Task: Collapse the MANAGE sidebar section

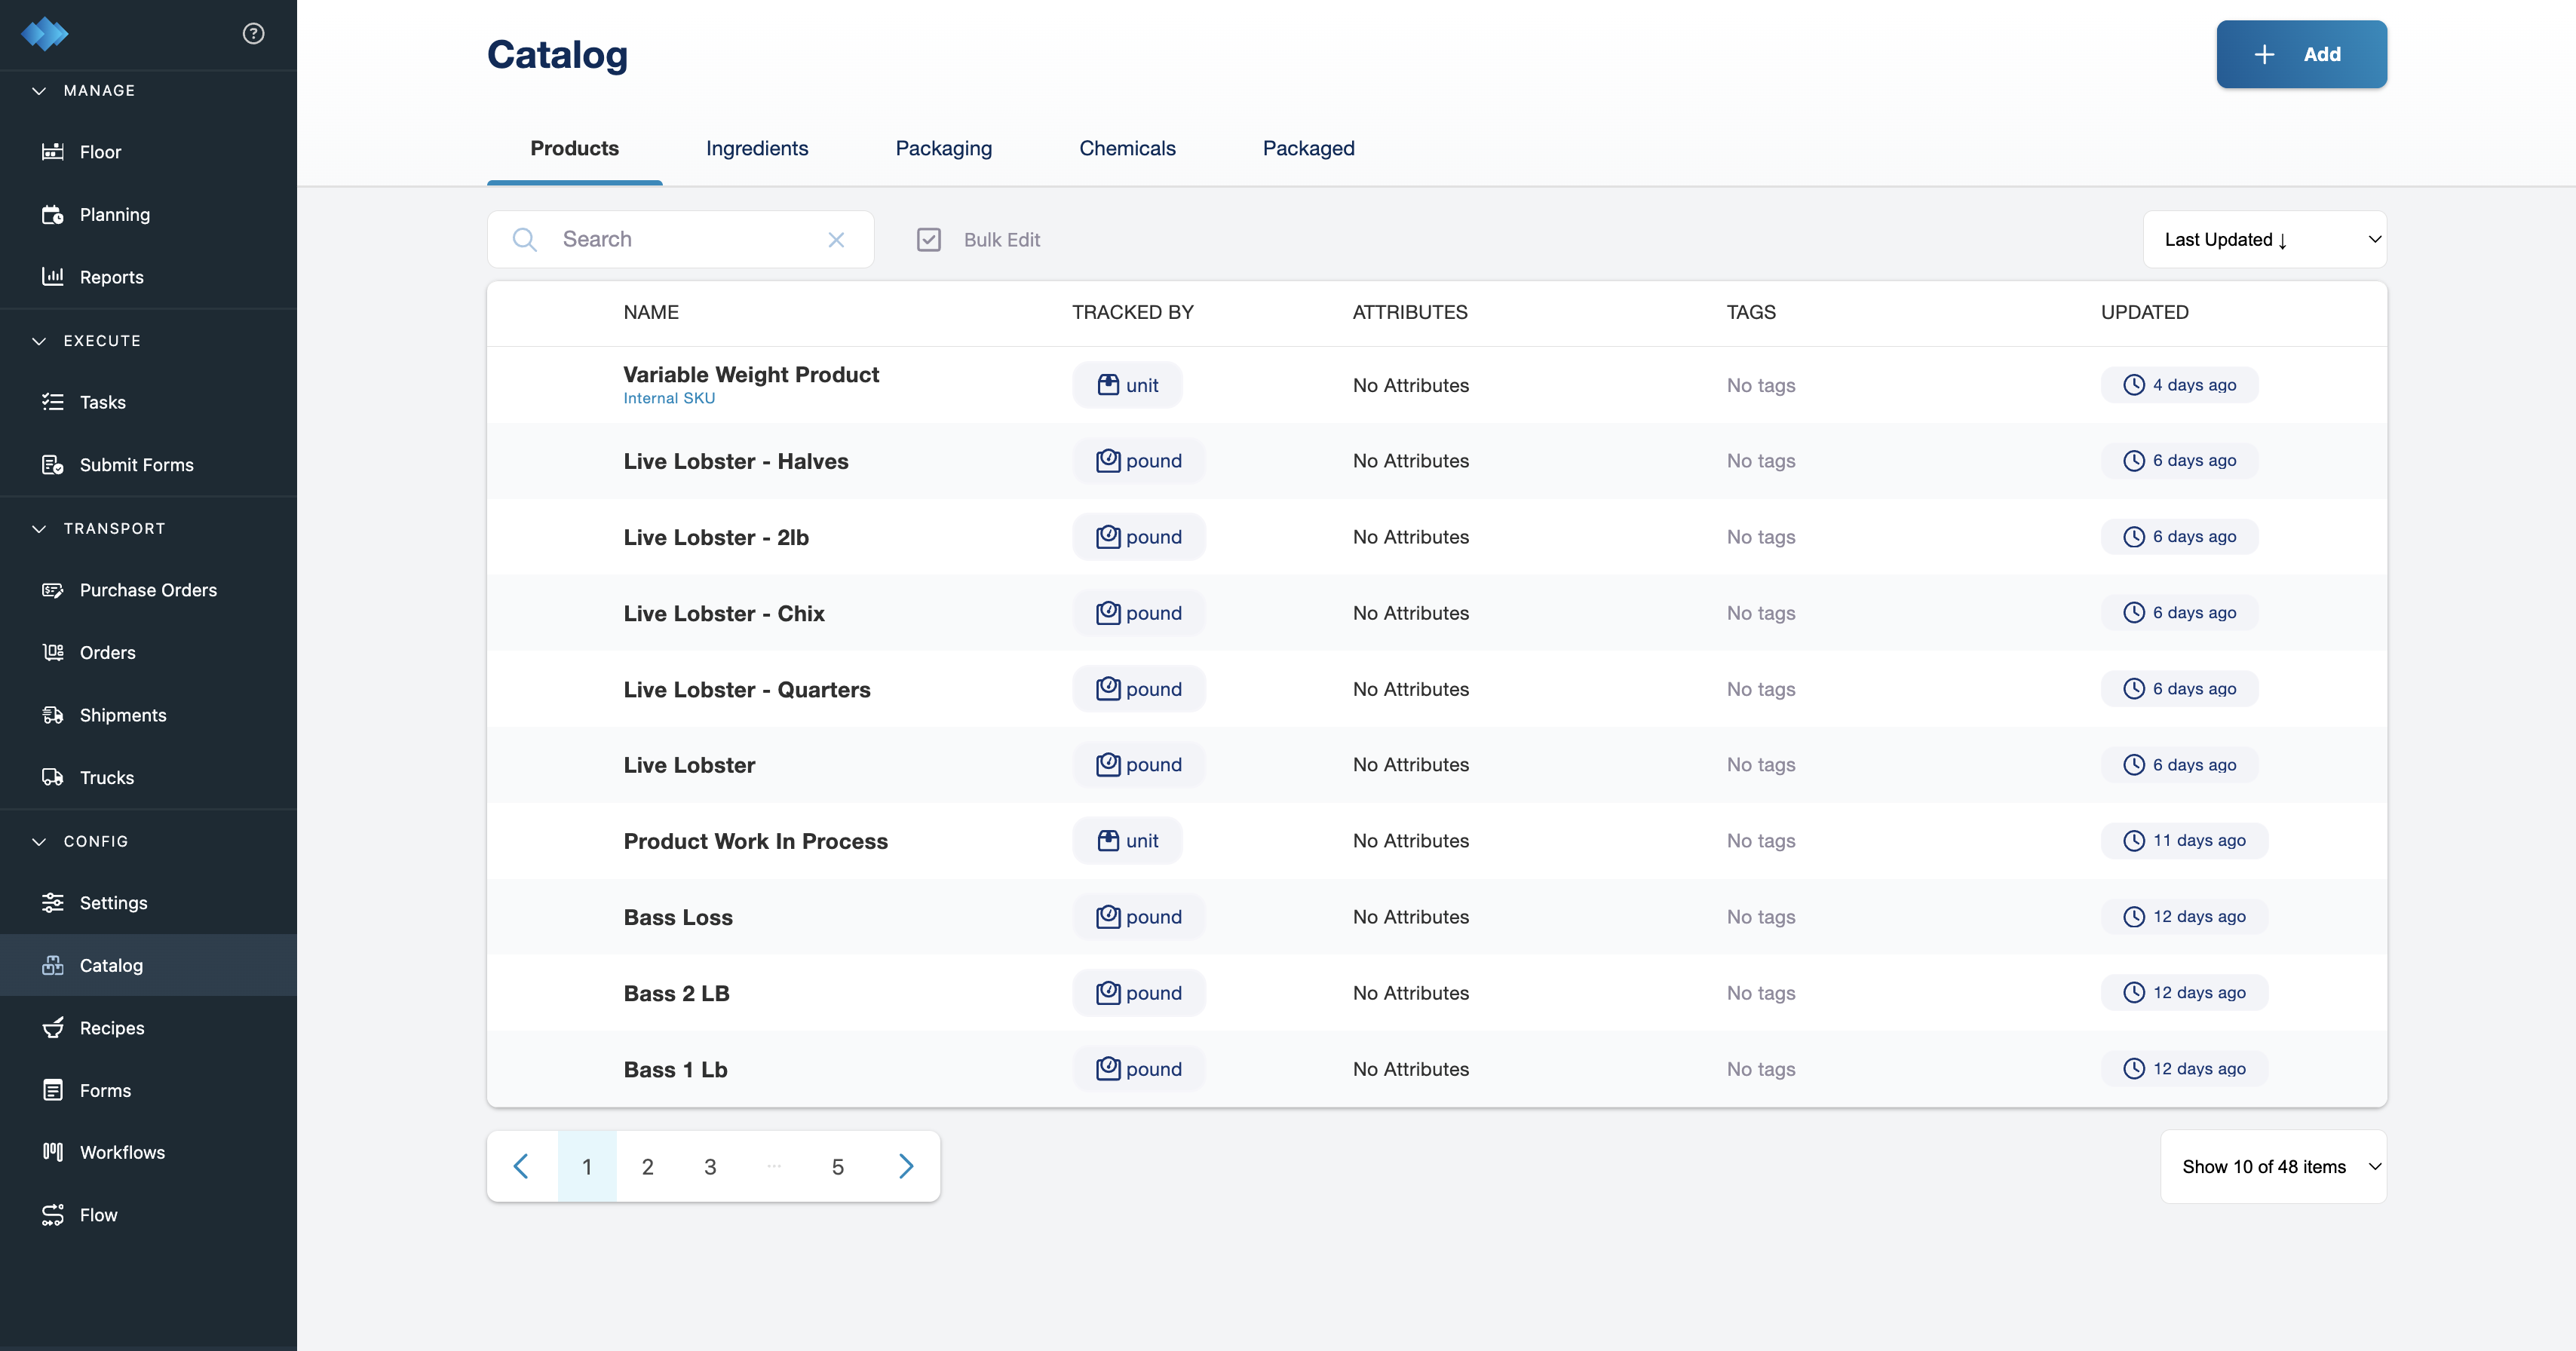Action: (x=39, y=91)
